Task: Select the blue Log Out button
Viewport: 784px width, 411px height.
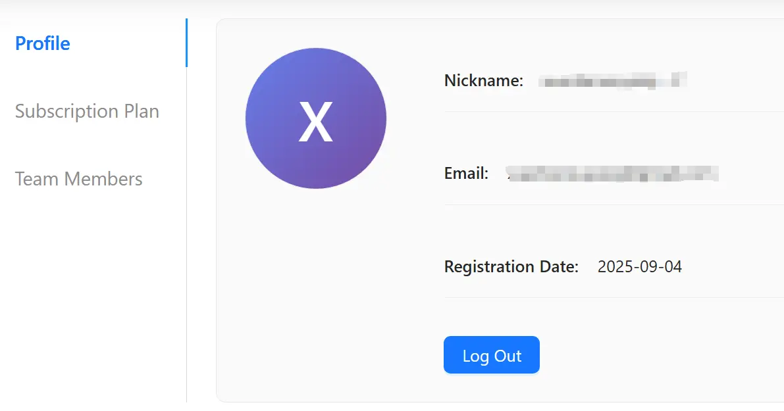Action: 491,354
